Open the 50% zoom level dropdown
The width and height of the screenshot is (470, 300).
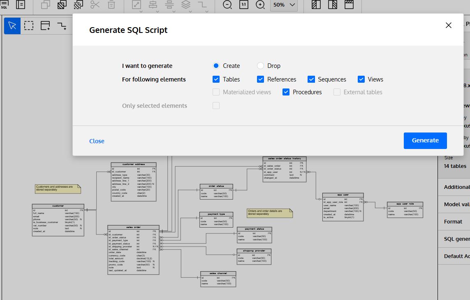(x=284, y=6)
